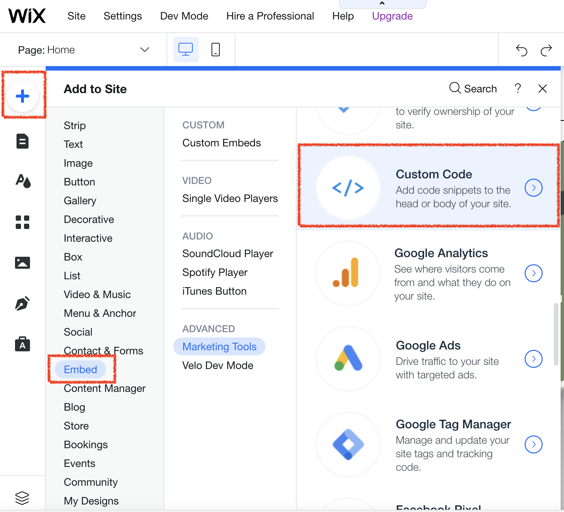
Task: Click the Google Ads logo icon
Action: click(x=348, y=359)
